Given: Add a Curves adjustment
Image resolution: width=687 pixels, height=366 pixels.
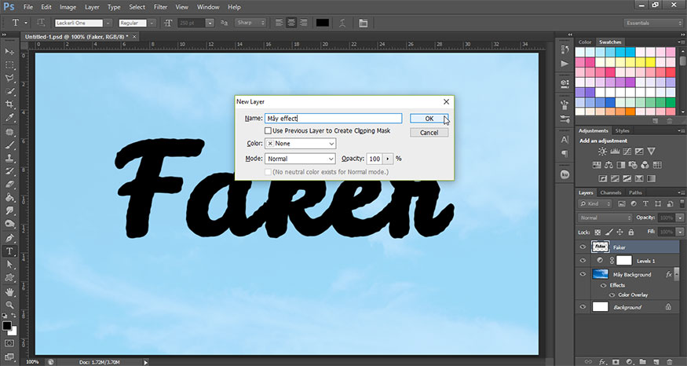Looking at the screenshot, I should click(627, 152).
